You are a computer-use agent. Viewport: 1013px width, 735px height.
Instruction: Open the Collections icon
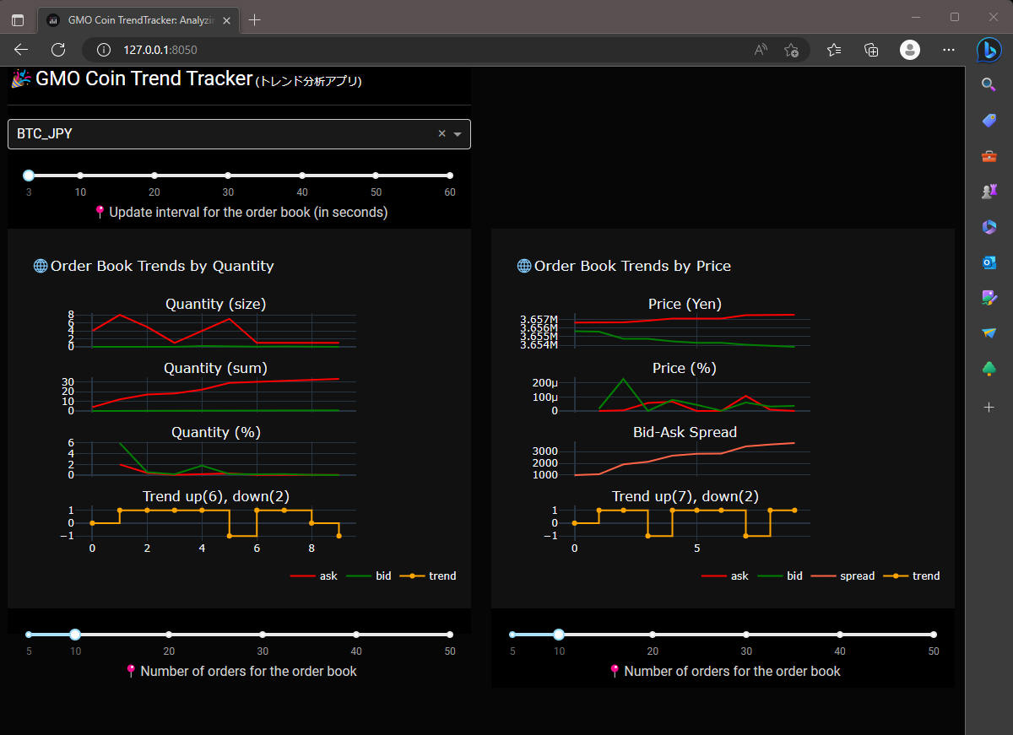tap(872, 50)
